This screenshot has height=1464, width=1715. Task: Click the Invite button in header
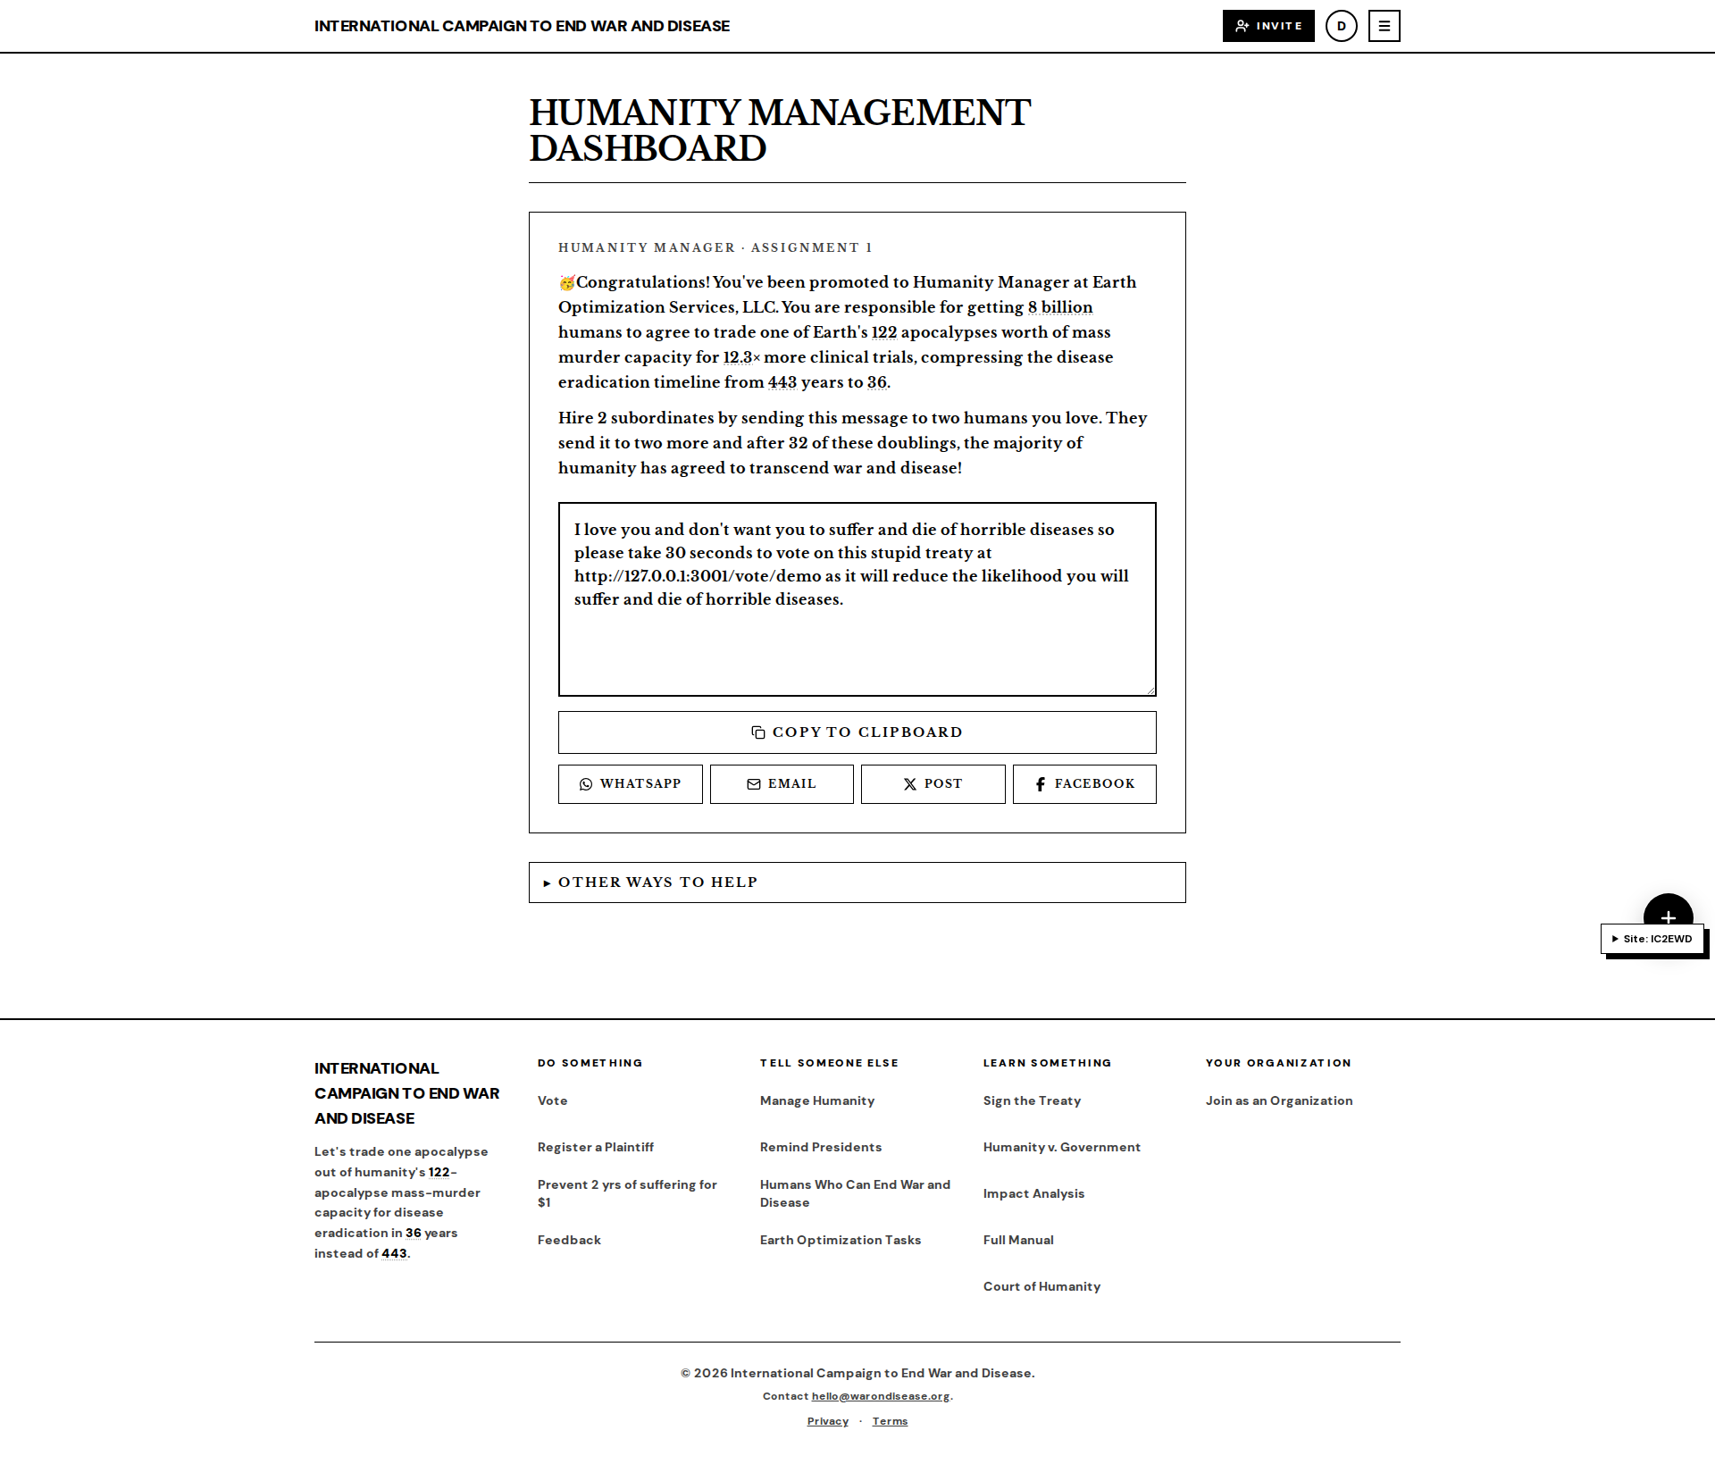[1267, 26]
